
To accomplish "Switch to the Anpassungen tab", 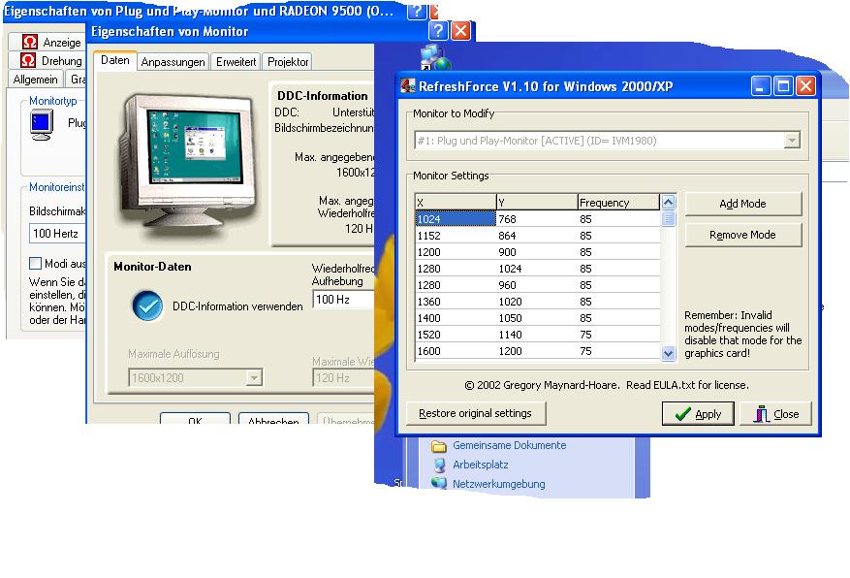I will (x=173, y=62).
